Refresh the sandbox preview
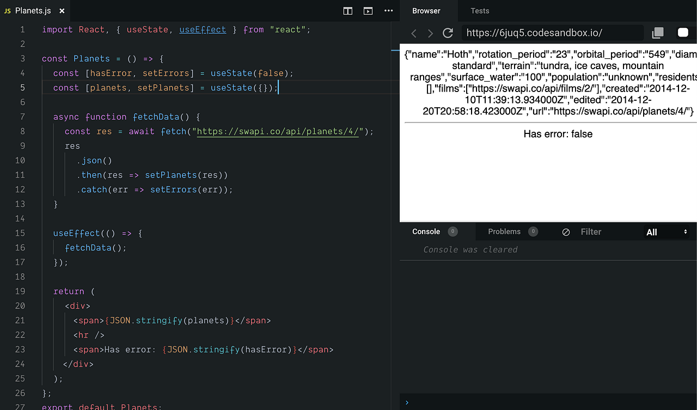697x410 pixels. click(448, 33)
